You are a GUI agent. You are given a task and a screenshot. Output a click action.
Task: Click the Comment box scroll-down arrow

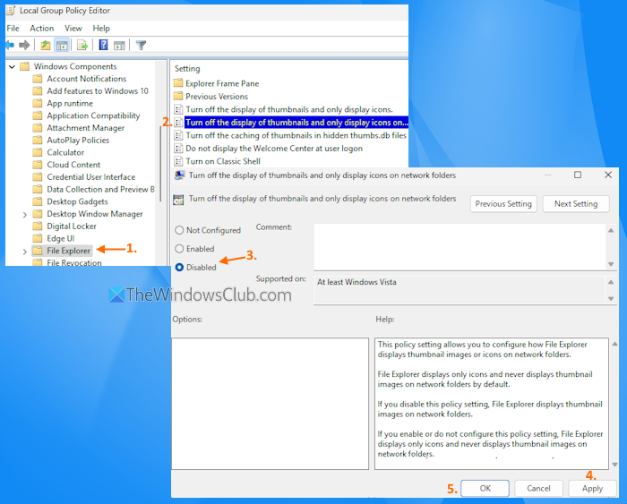point(611,264)
